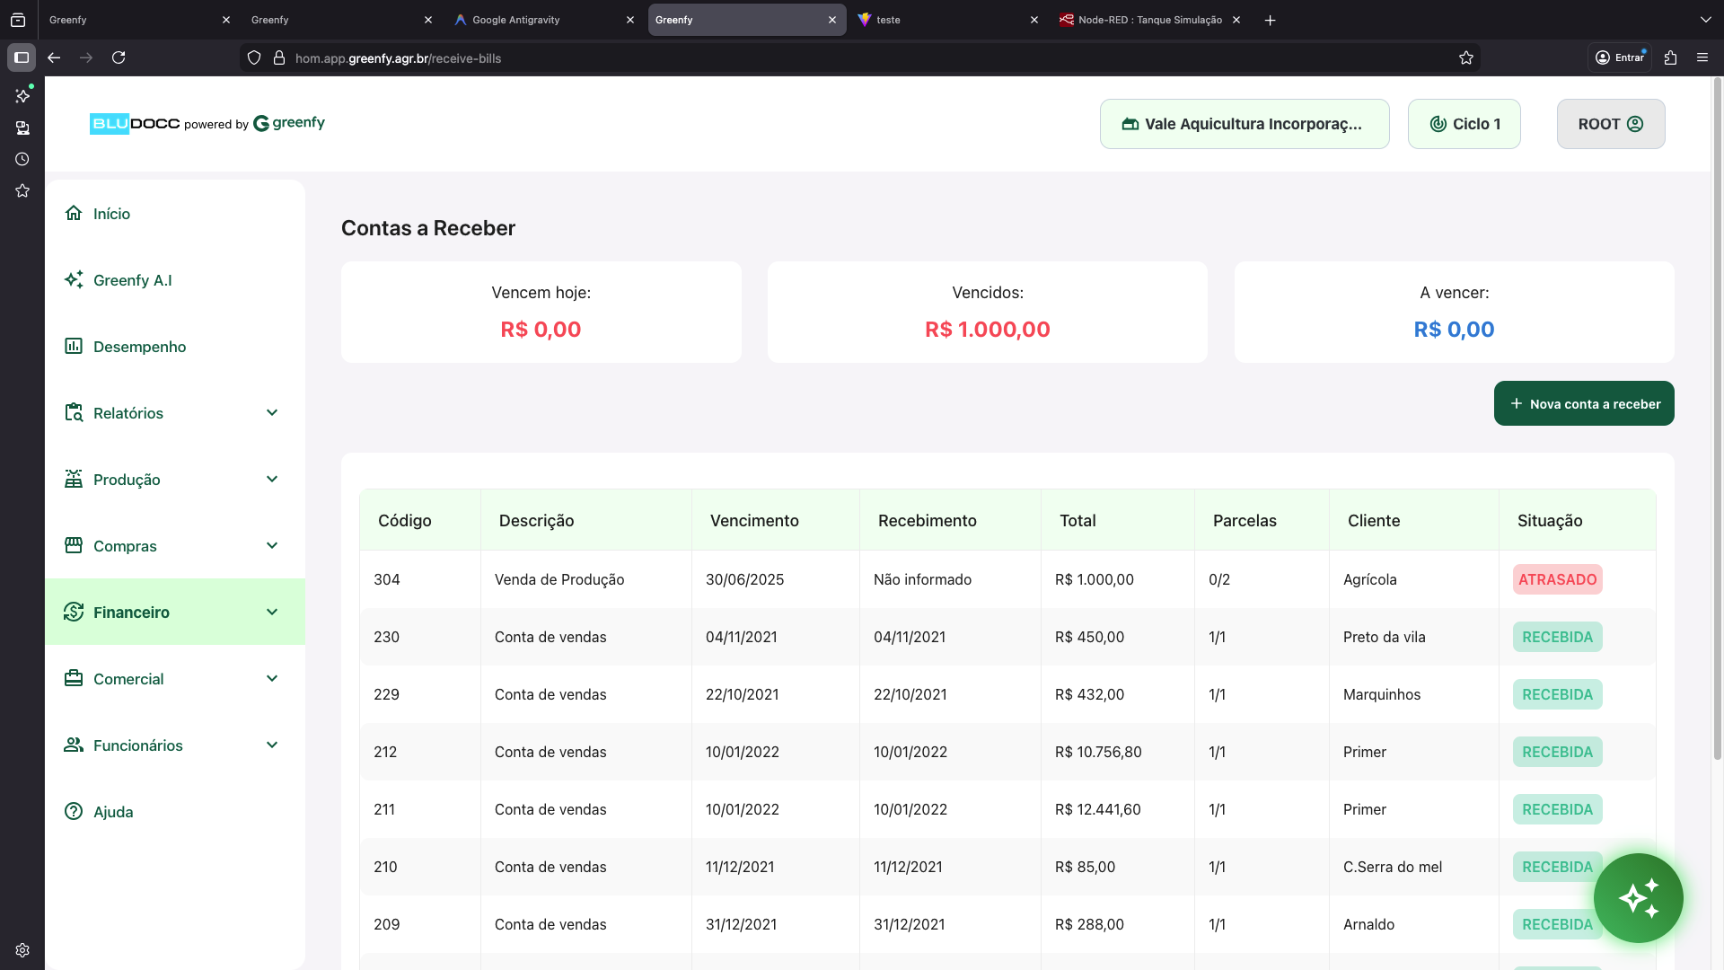
Task: Click the Desempenho chart icon
Action: [74, 346]
